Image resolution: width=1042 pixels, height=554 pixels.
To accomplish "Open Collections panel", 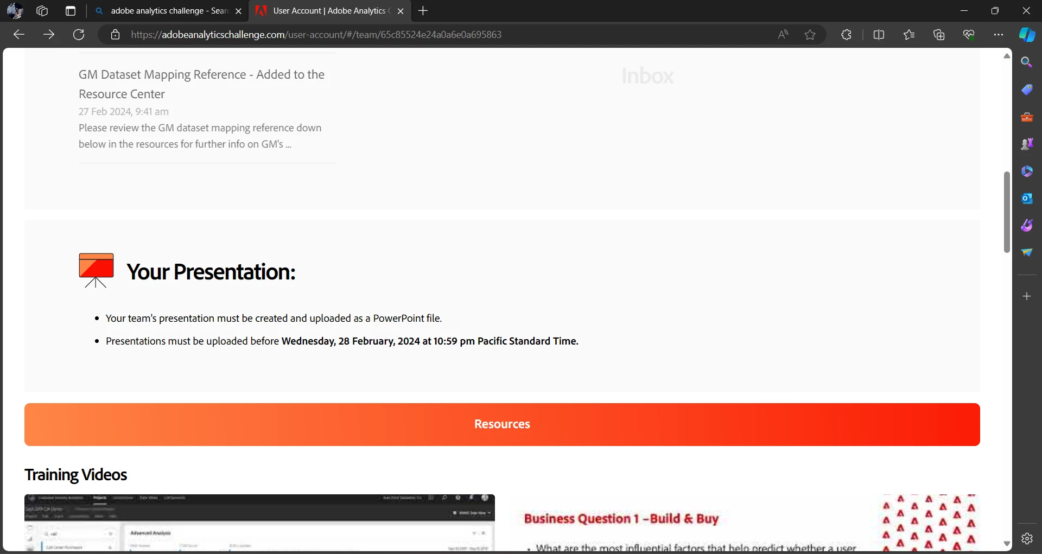I will [x=939, y=35].
